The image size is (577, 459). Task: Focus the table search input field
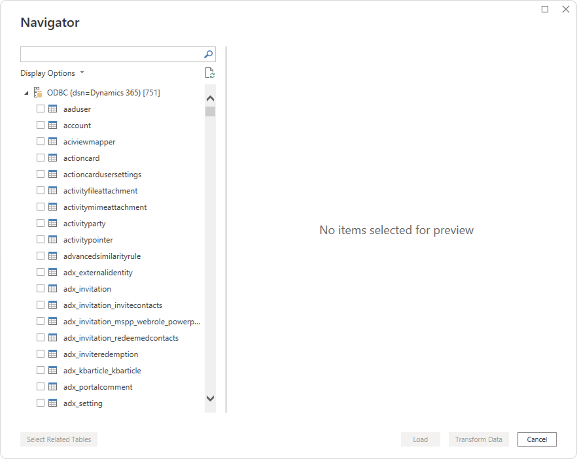click(111, 54)
